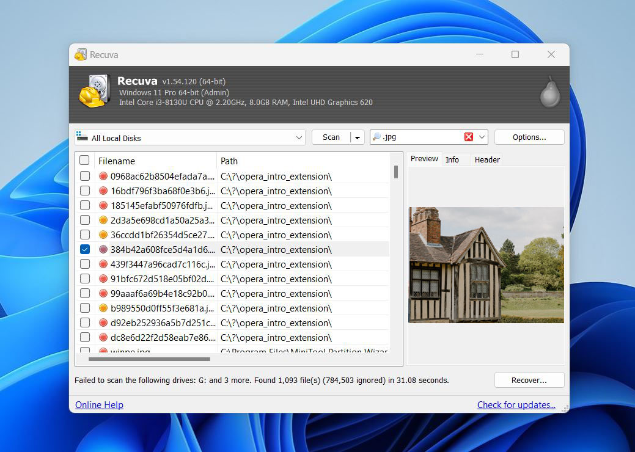Click the red status dot for 16bdf796f3ba68f0e3b6

[103, 191]
